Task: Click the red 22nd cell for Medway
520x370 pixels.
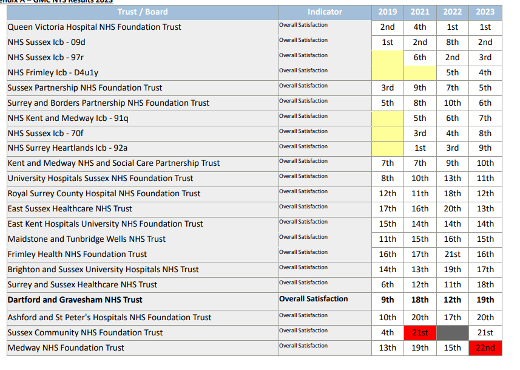Action: [484, 348]
